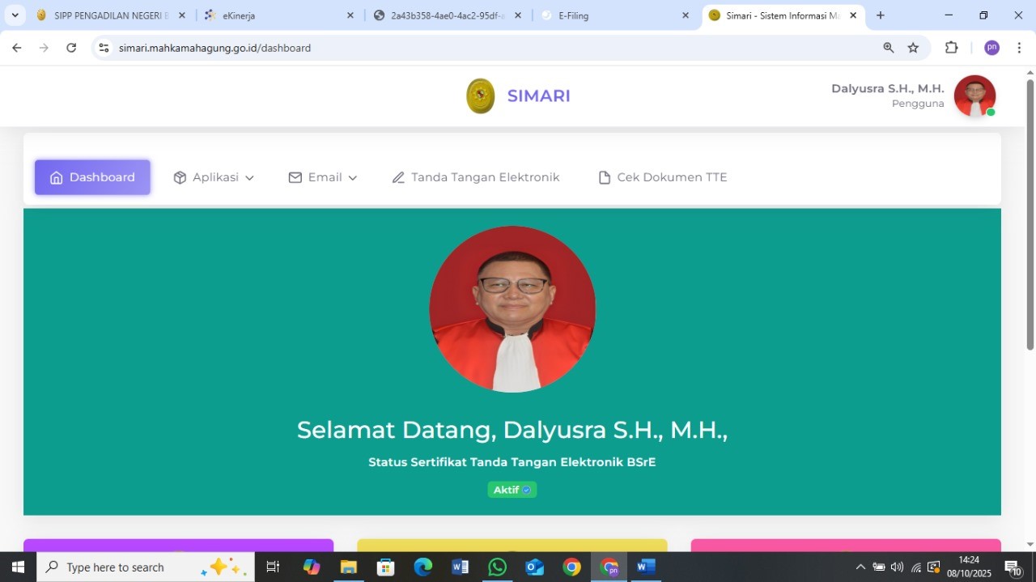
Task: Click the address bar URL field
Action: coord(486,48)
